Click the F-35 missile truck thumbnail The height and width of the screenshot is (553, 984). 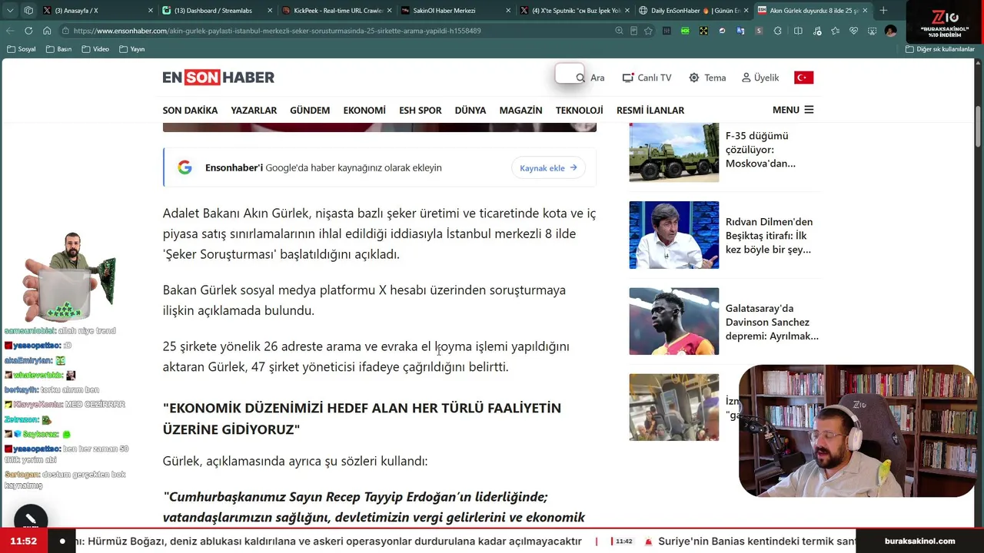tap(673, 151)
